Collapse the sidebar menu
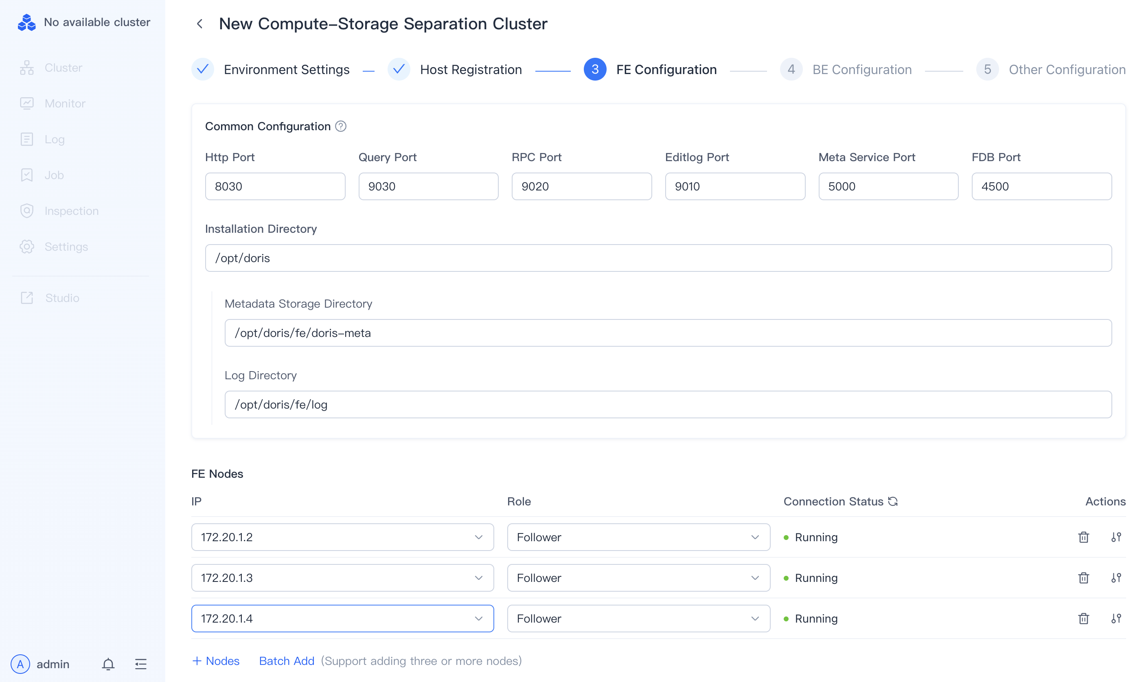 tap(141, 664)
